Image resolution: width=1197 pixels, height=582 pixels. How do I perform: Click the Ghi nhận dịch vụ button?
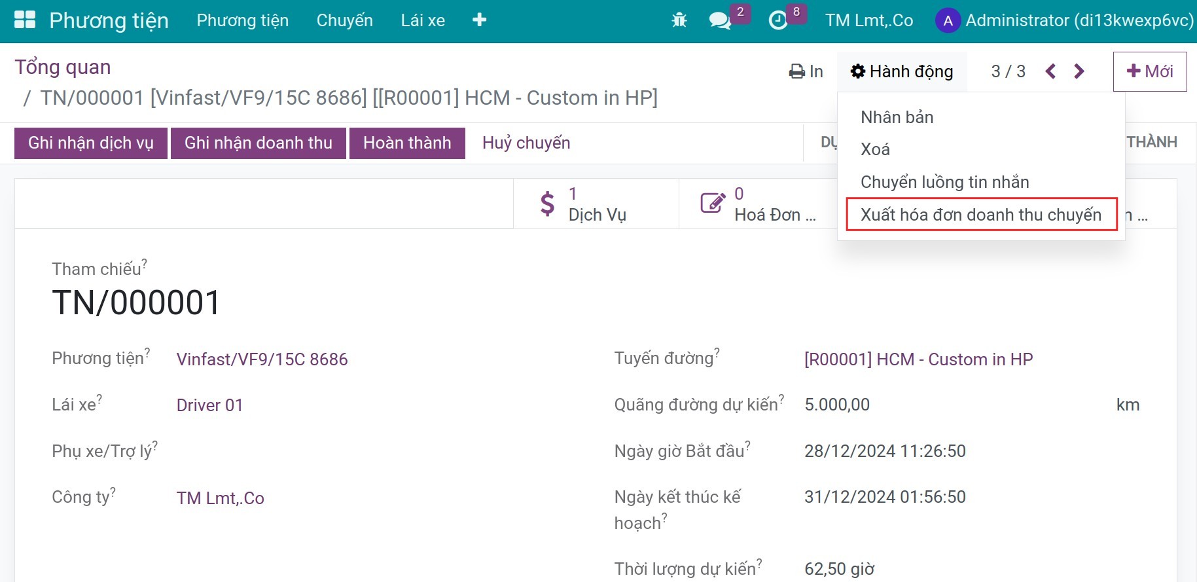(91, 143)
